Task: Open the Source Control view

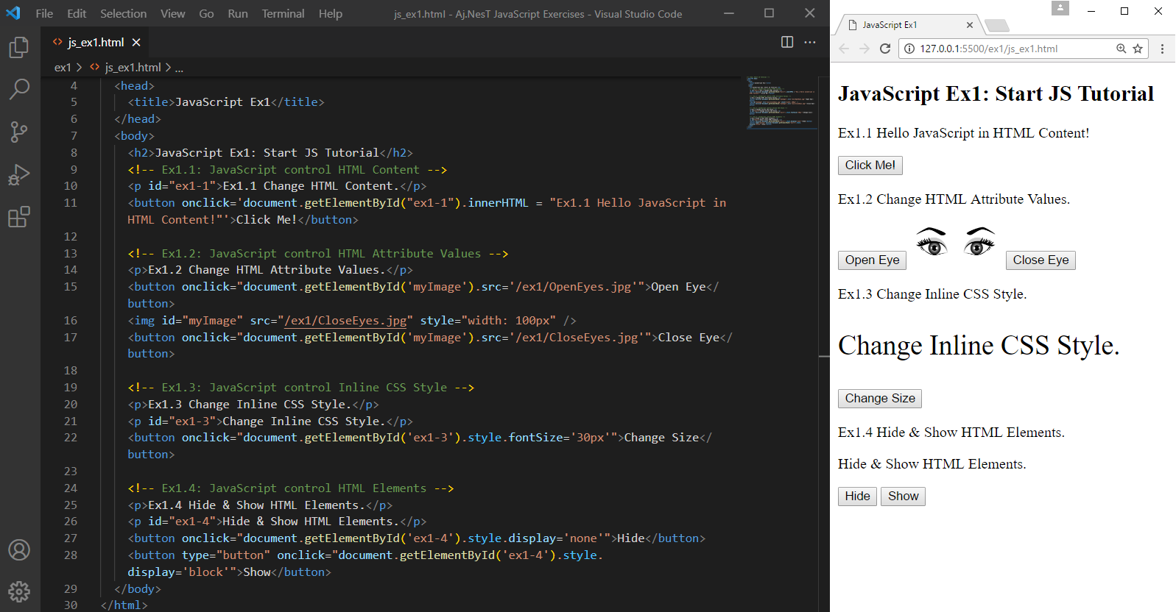Action: [x=19, y=132]
